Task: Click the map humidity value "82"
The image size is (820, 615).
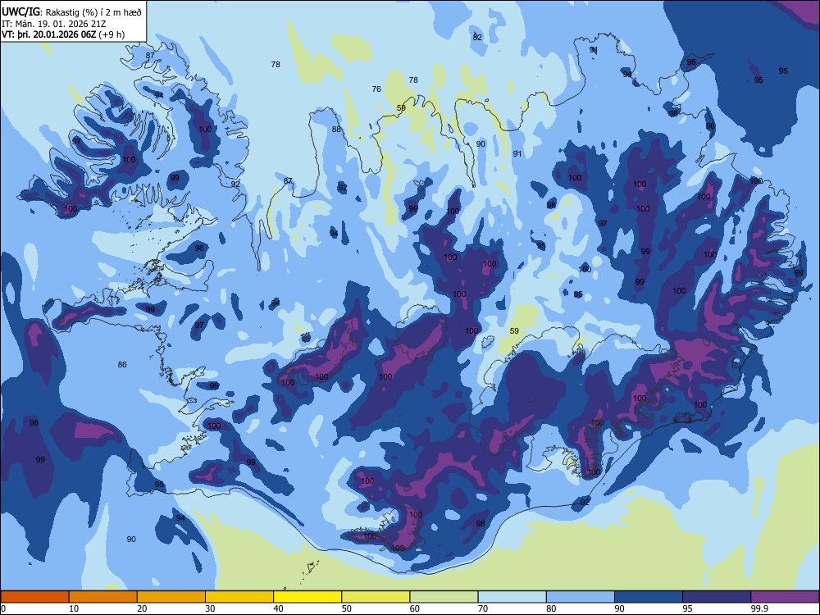Action: (x=477, y=37)
